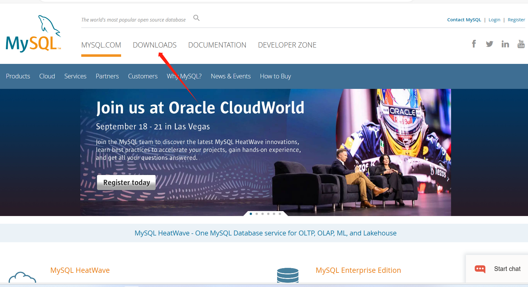The width and height of the screenshot is (528, 287).
Task: Click the red chat bubble icon
Action: click(x=480, y=269)
